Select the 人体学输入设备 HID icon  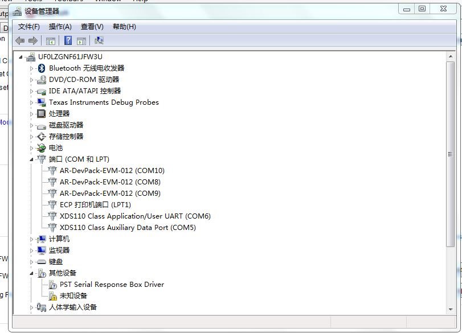point(42,307)
